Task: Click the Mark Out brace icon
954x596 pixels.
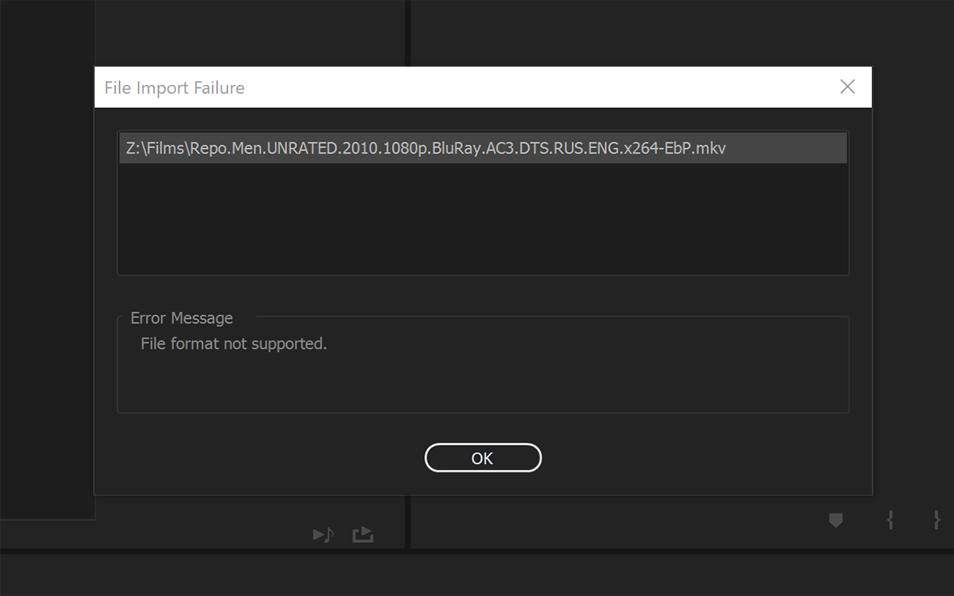Action: (937, 520)
